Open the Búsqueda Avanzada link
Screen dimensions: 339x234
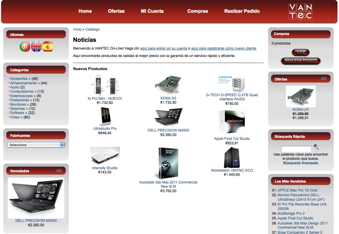click(301, 163)
